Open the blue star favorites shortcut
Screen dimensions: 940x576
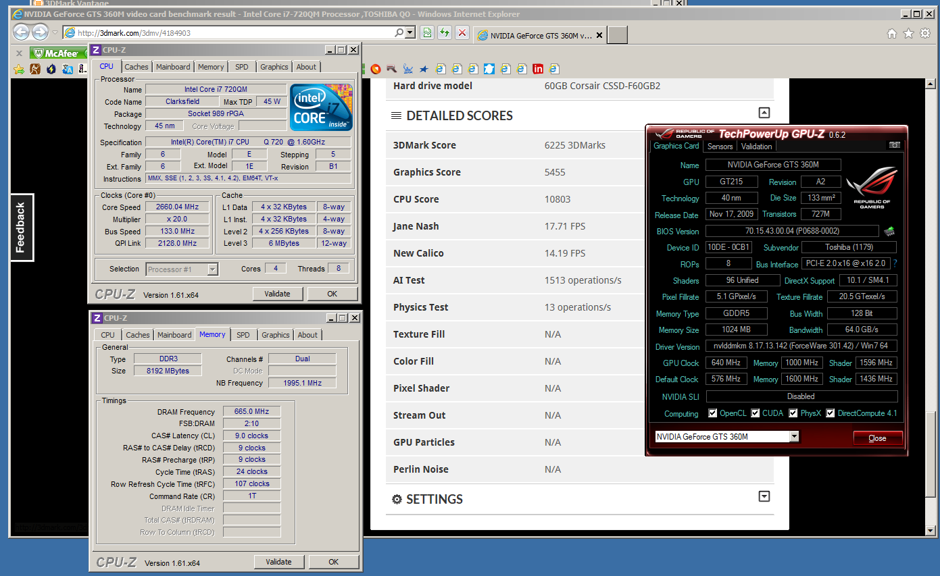(424, 69)
